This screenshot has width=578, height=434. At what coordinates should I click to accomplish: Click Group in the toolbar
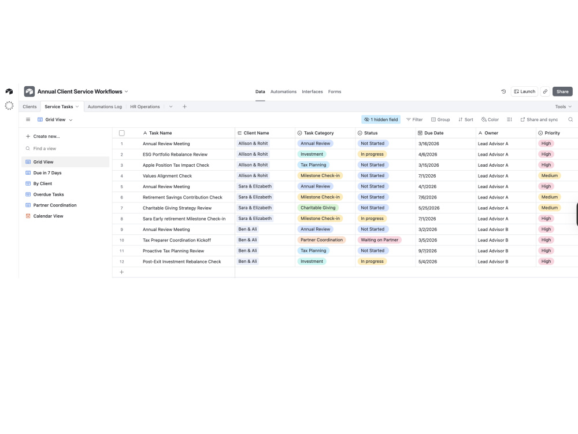coord(440,120)
